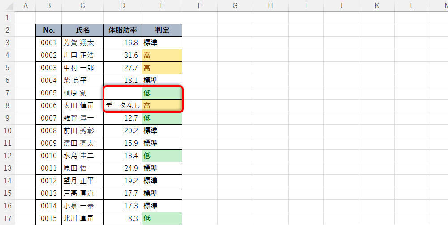The height and width of the screenshot is (225, 448).
Task: Select column C header
Action: click(82, 6)
